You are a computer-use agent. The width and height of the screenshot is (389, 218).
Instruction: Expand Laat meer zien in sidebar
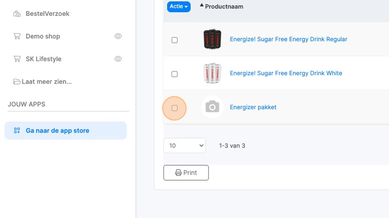tap(47, 82)
